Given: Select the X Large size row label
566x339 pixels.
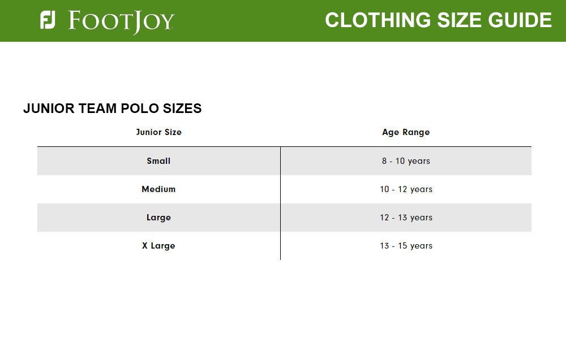Looking at the screenshot, I should [x=158, y=246].
